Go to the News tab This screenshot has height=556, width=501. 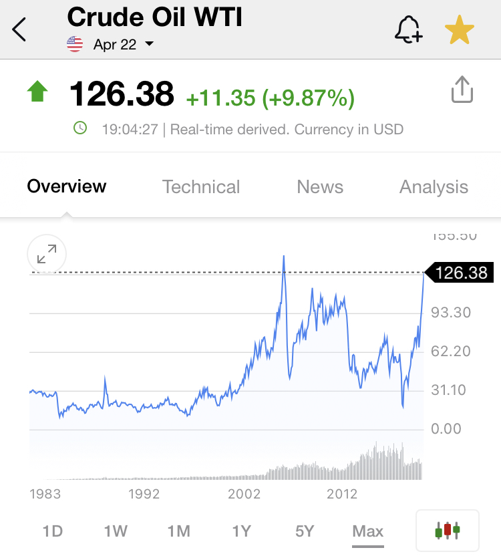(x=320, y=186)
